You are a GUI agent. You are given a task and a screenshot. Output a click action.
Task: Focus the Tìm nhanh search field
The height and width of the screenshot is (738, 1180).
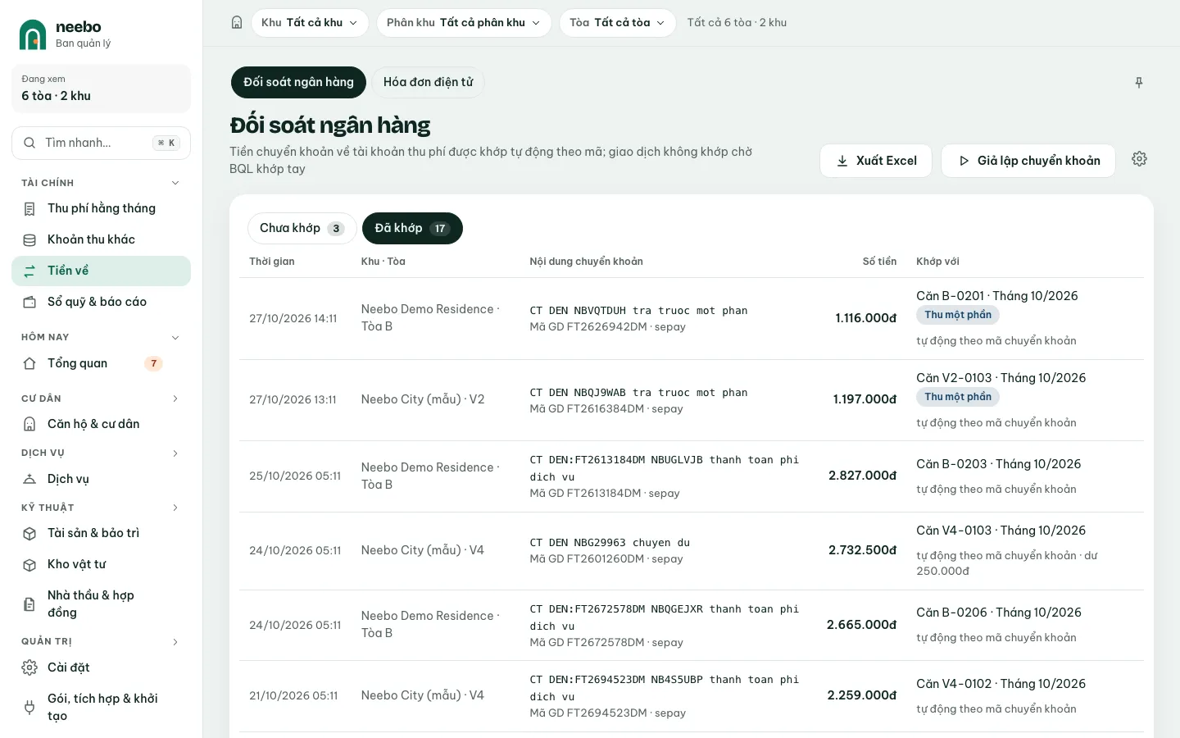tap(102, 143)
